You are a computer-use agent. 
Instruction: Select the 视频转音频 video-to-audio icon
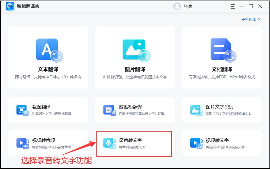(x=22, y=143)
